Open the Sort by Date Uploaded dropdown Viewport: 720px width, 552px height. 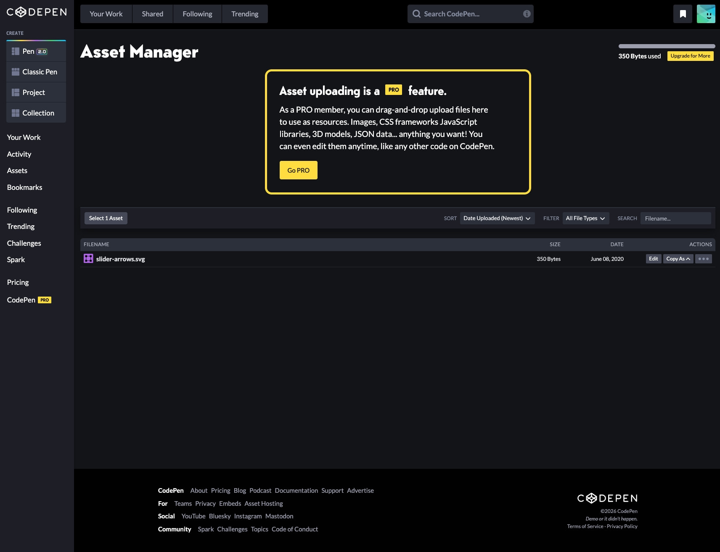(x=497, y=218)
